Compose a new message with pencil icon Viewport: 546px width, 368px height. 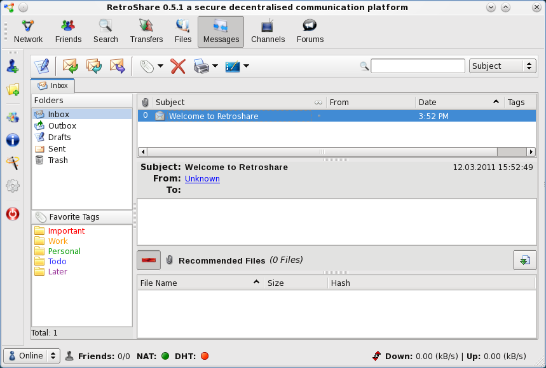point(42,66)
